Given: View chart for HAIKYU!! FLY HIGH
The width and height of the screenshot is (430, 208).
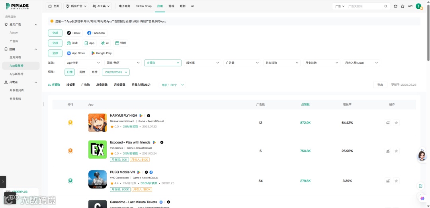Looking at the screenshot, I should pos(388,123).
